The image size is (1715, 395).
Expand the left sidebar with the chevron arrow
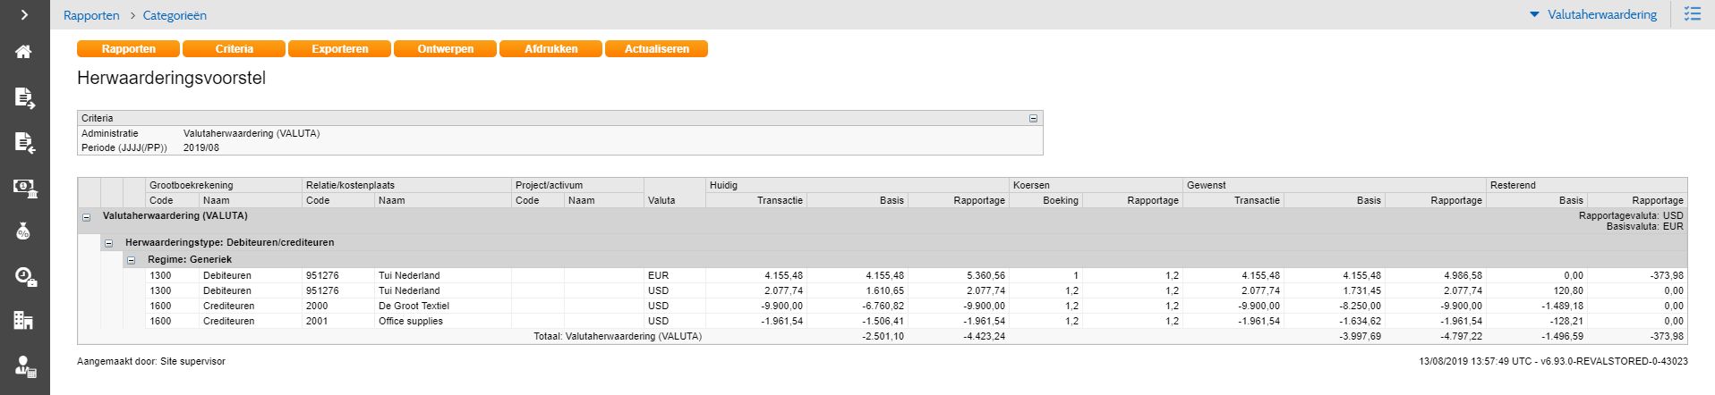tap(24, 15)
